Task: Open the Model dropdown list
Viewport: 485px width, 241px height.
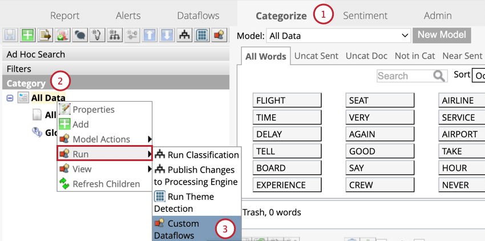Action: pos(338,35)
